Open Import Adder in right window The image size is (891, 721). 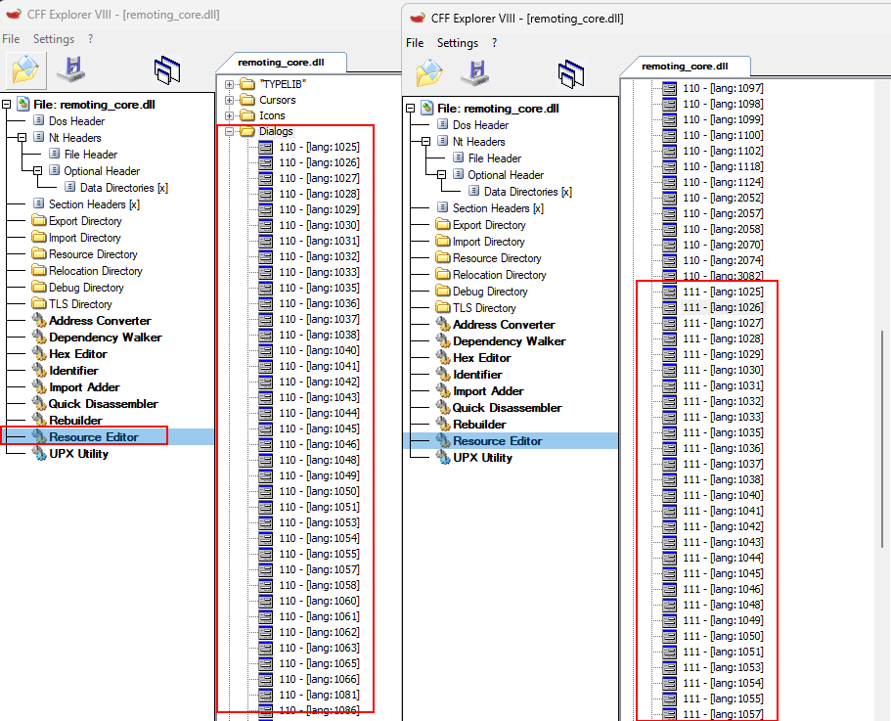[488, 391]
